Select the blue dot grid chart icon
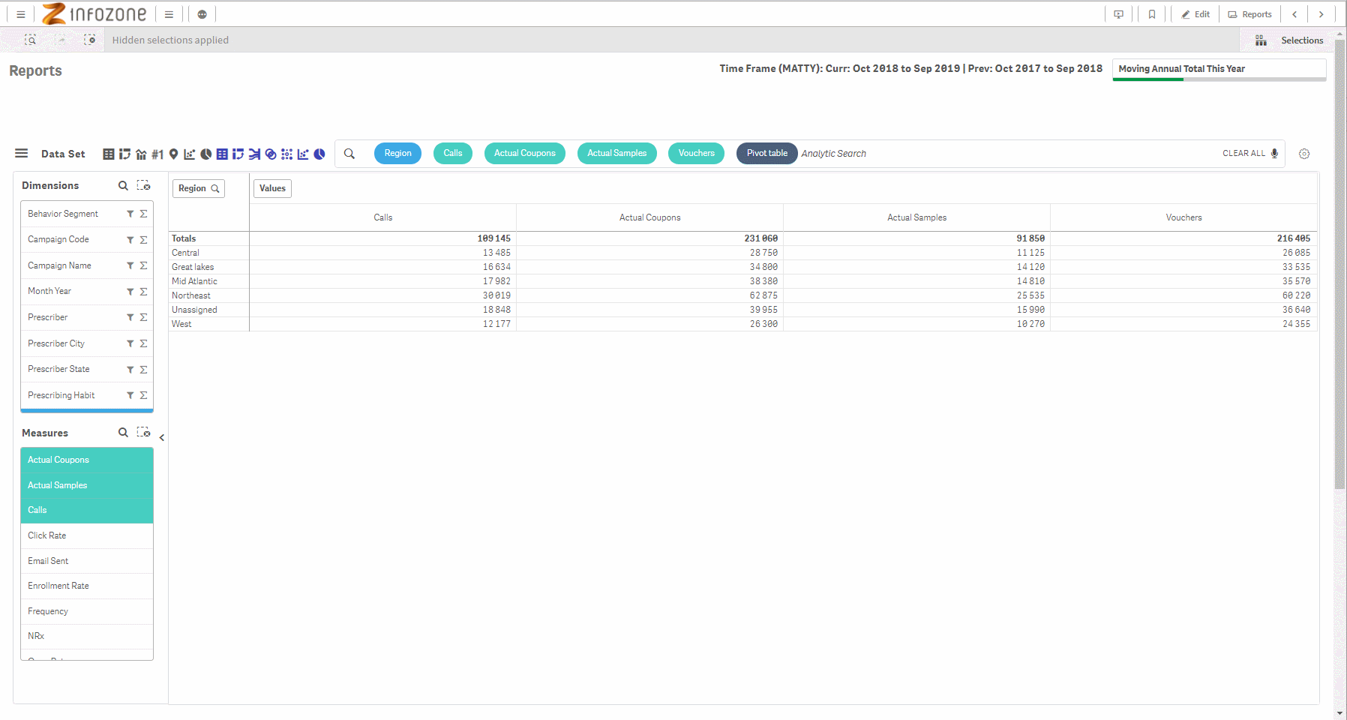Image resolution: width=1347 pixels, height=720 pixels. 286,154
